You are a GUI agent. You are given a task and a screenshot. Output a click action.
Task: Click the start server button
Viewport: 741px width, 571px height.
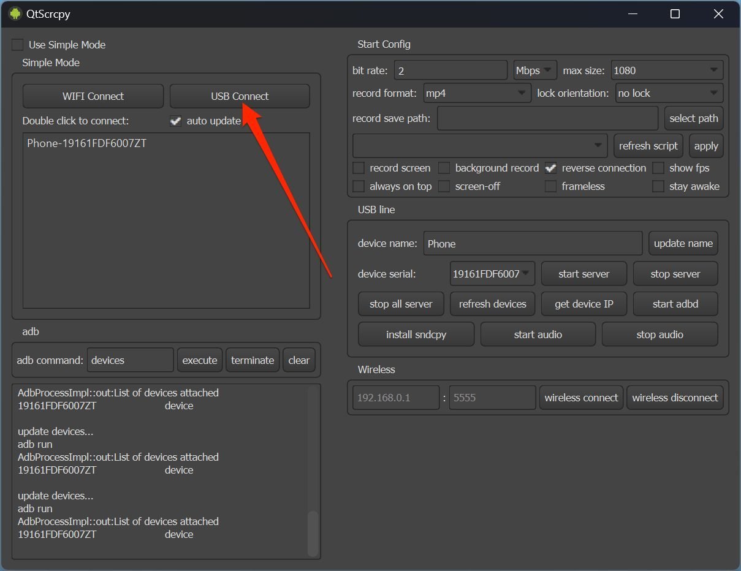tap(584, 274)
